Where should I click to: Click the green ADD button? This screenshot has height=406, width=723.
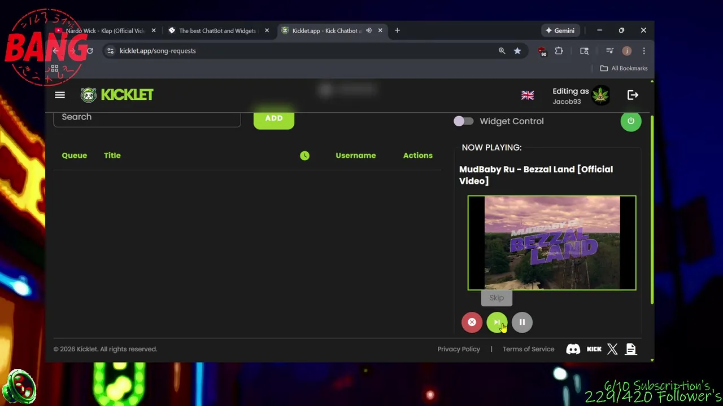click(x=274, y=118)
